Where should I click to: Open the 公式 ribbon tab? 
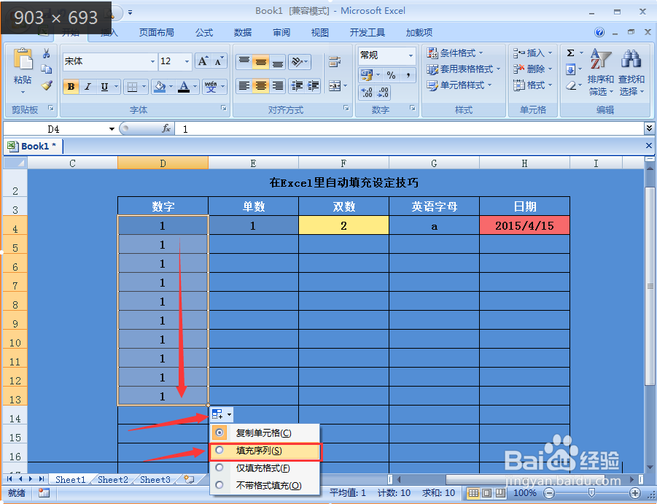click(x=204, y=33)
